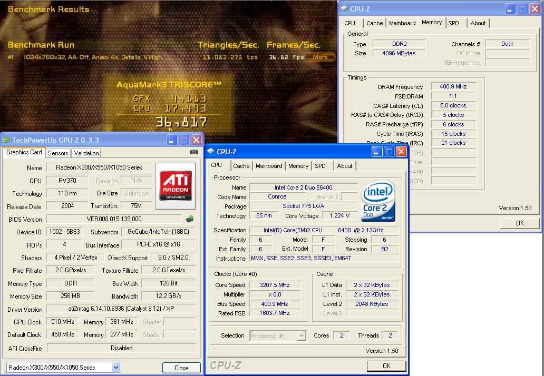Click the ATI Radeon logo in GPU-Z
544x376 pixels.
176,186
